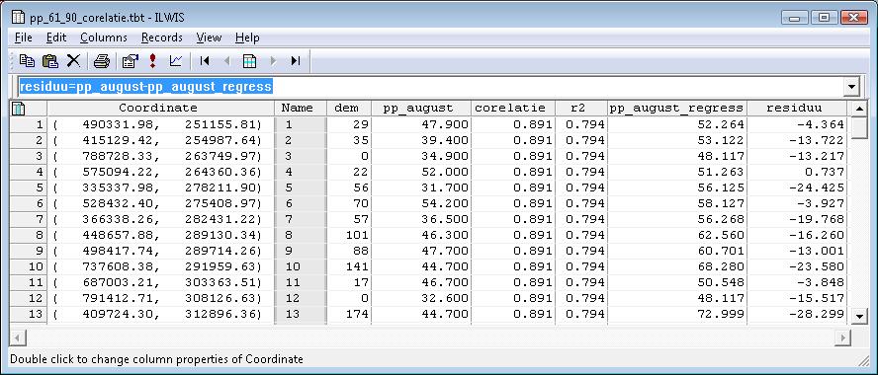Click residuu cell value 0.737
The image size is (878, 375).
796,172
